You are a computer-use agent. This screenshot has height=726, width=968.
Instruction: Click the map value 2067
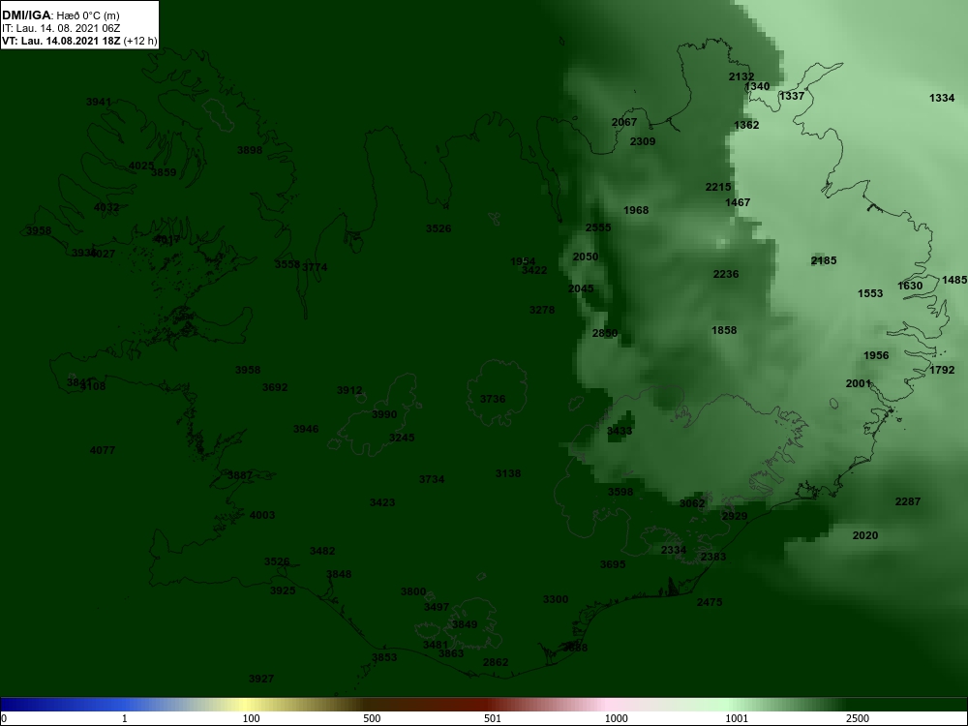(x=624, y=122)
